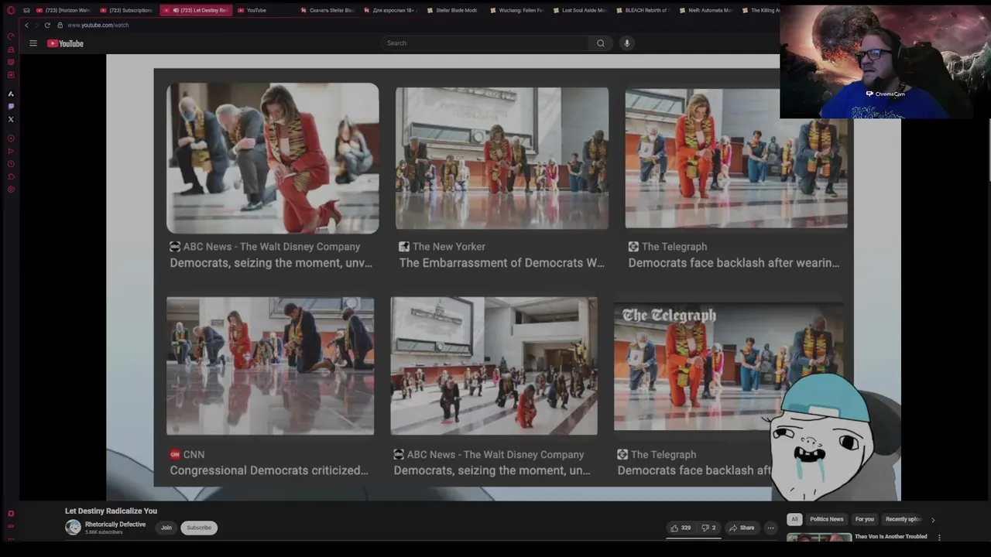Click the video title Let Destiny Radicalize You
Viewport: 991px width, 557px height.
point(111,511)
